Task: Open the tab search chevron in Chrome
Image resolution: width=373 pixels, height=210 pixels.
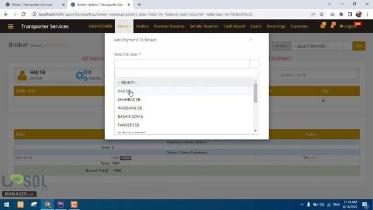Action: pos(329,4)
